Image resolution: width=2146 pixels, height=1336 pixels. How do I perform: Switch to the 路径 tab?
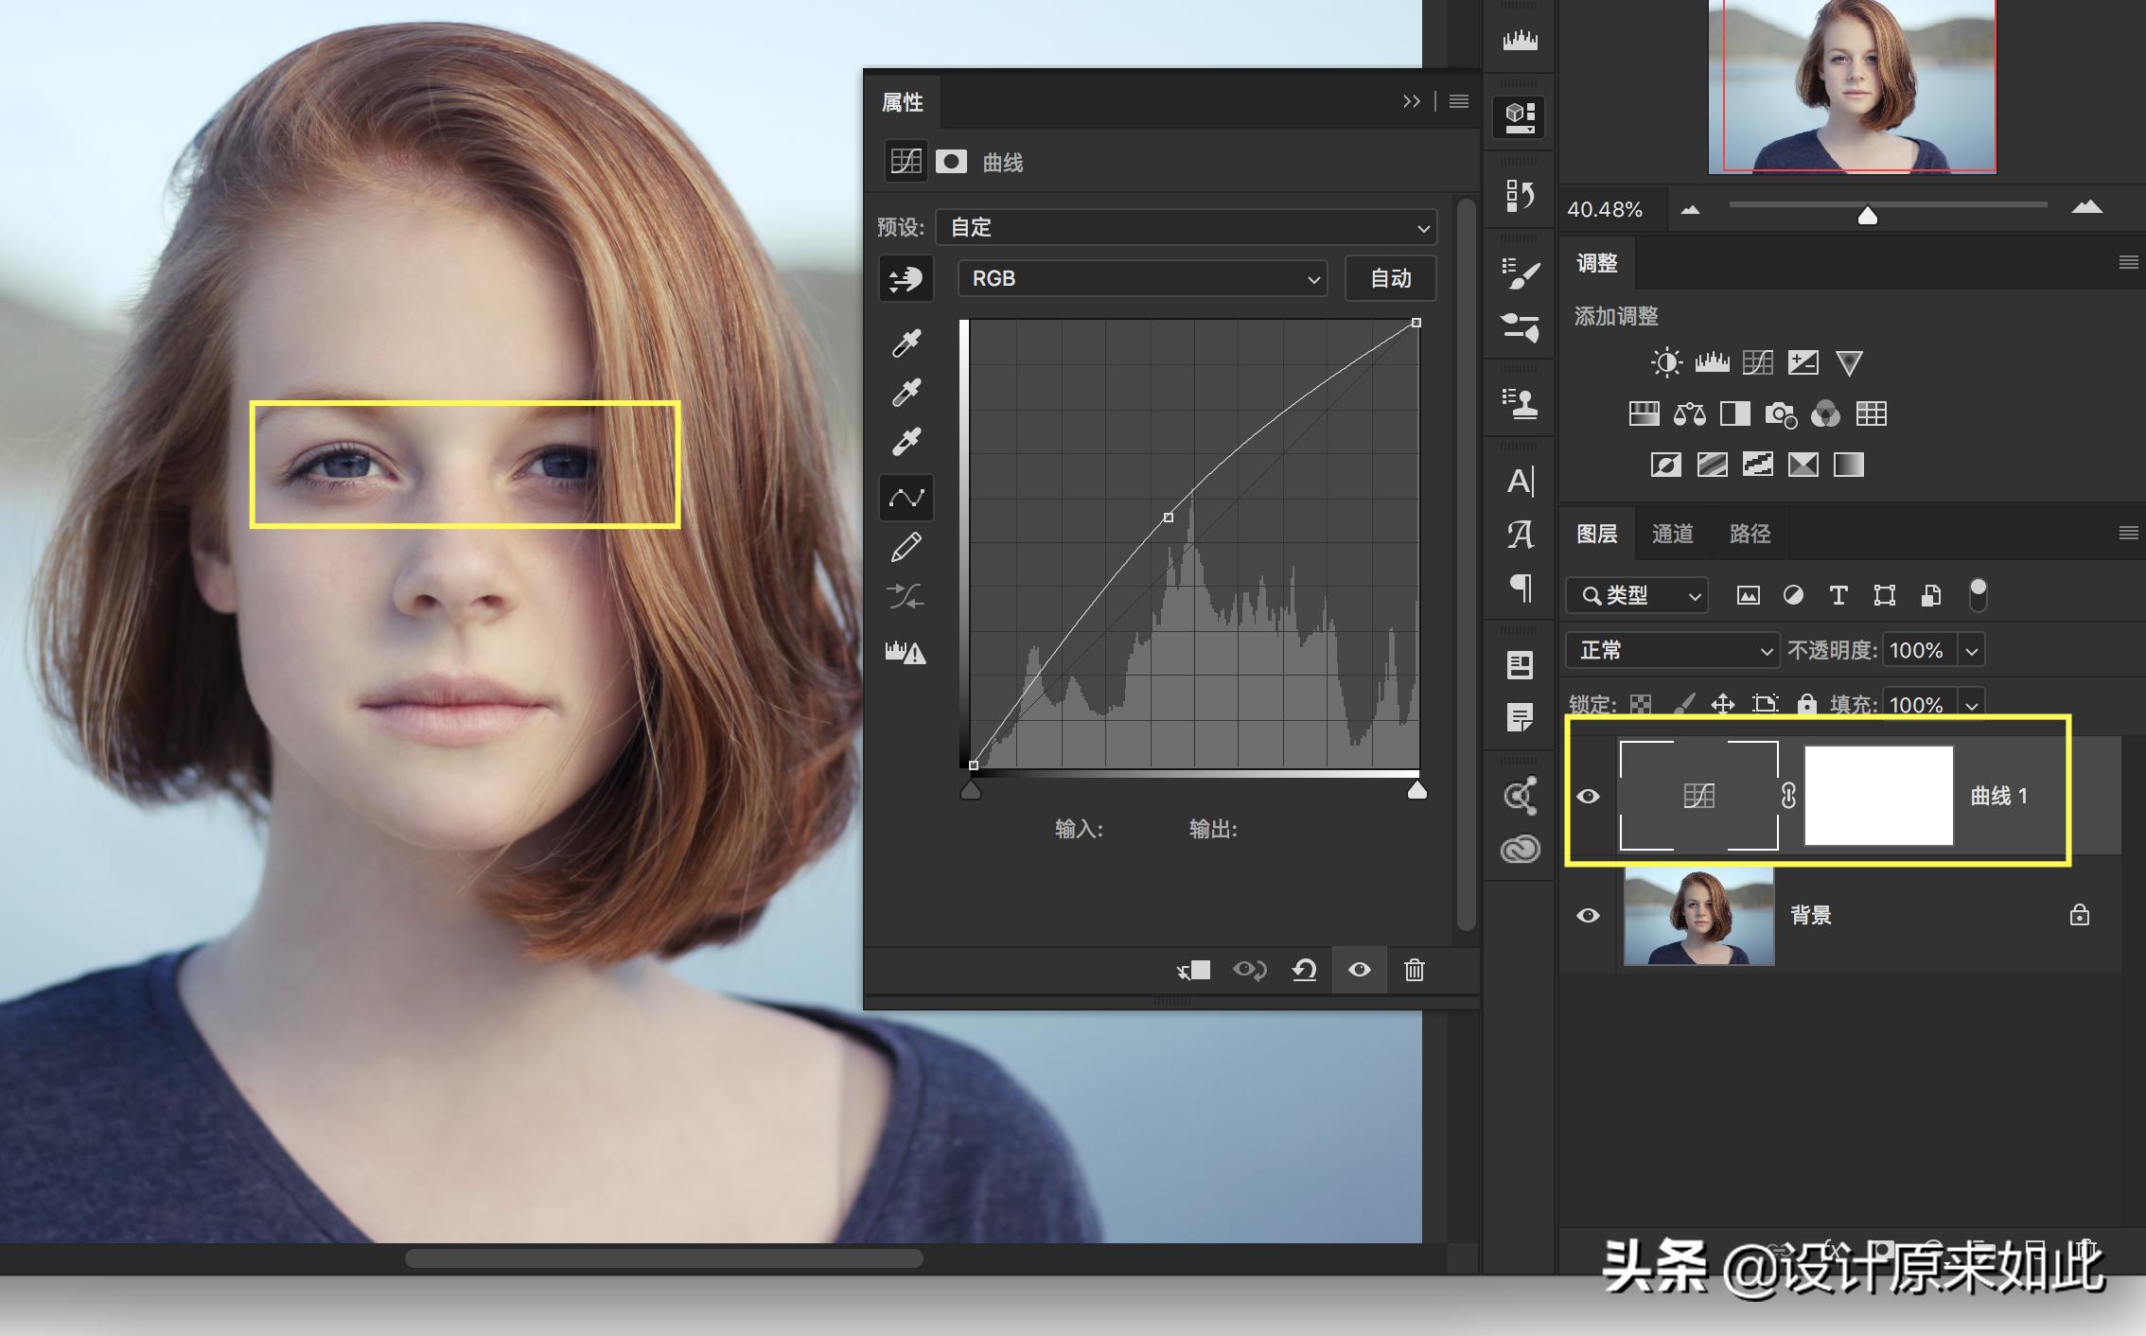pyautogui.click(x=1750, y=534)
